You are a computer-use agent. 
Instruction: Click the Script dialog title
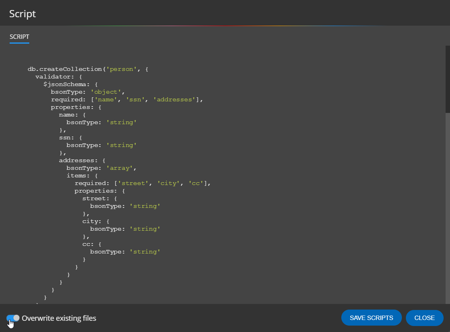click(x=22, y=13)
